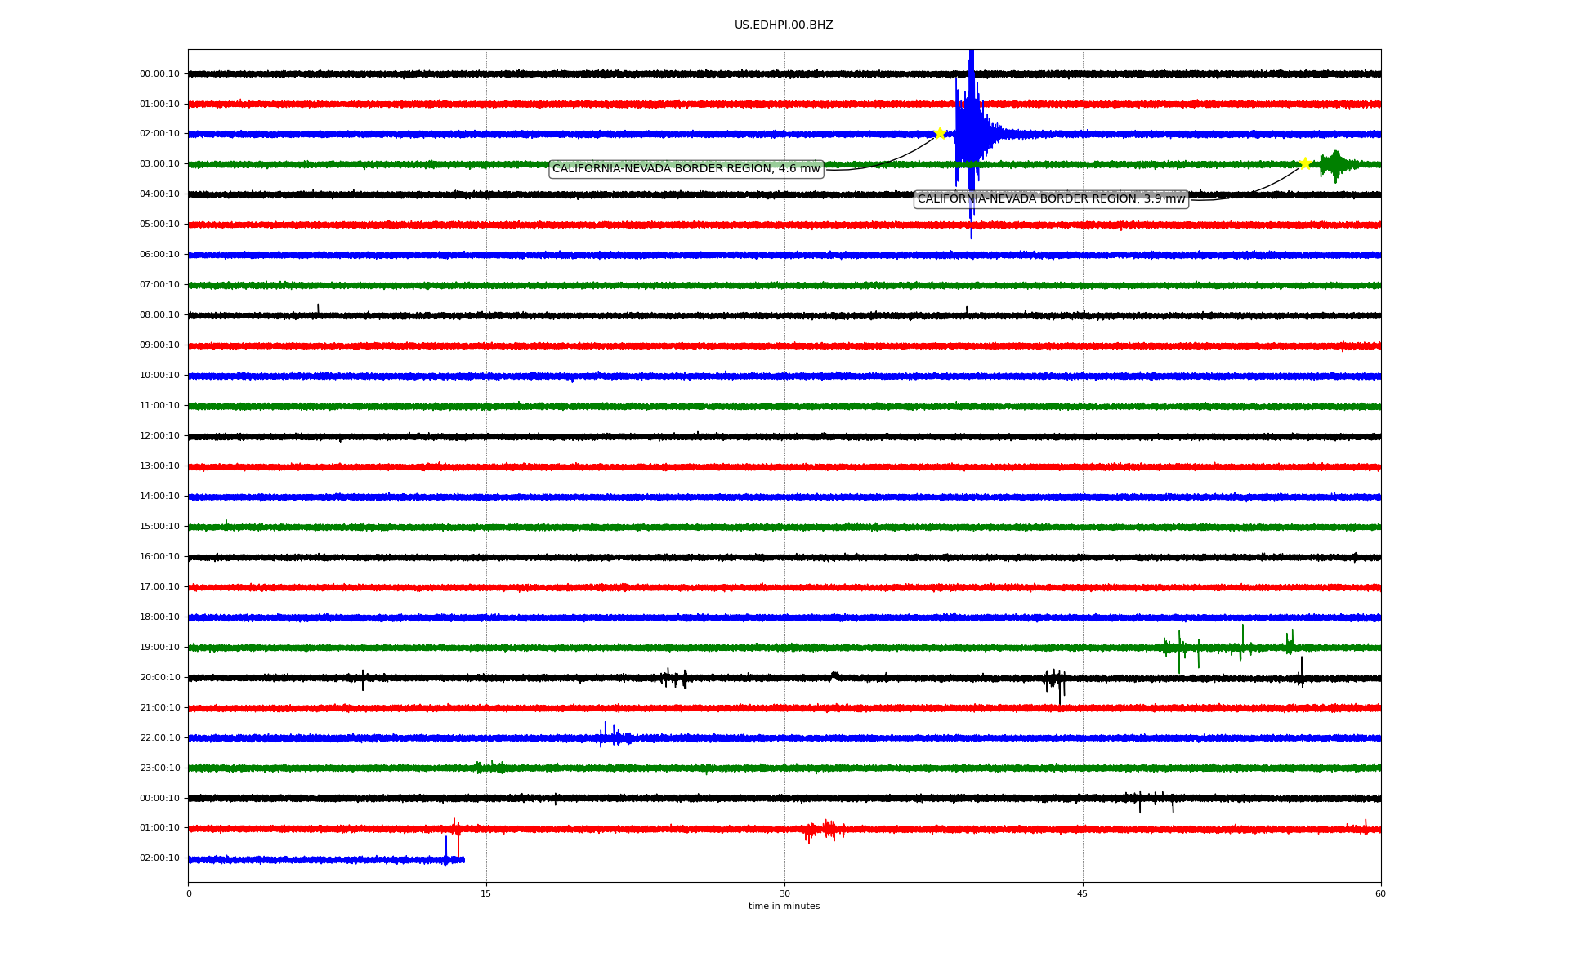Click the green 3.9 mw waveform burst

pyautogui.click(x=1335, y=165)
